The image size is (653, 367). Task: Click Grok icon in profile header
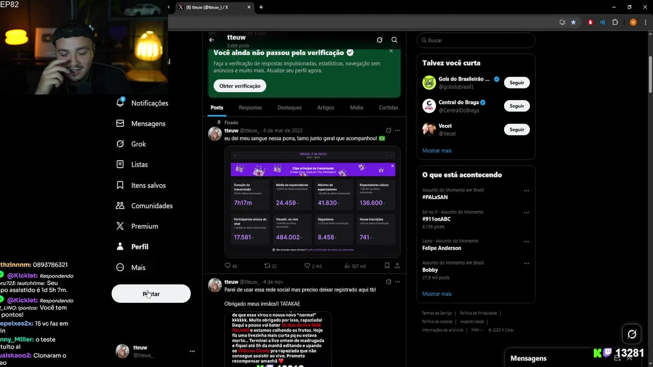click(x=380, y=40)
